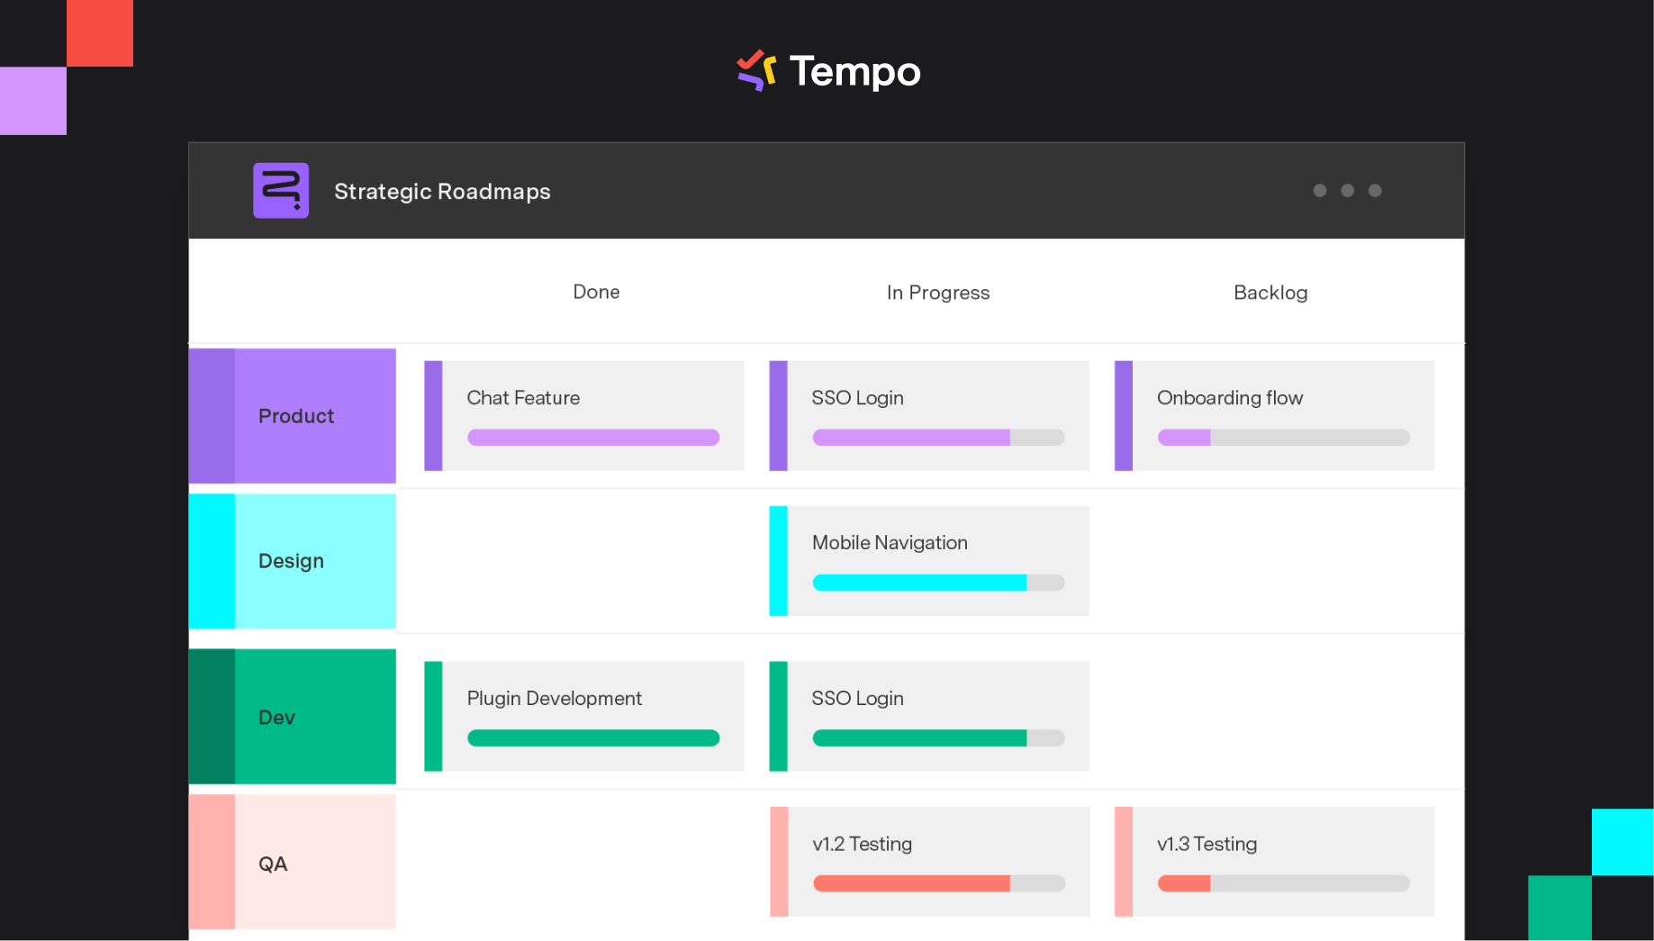Switch to the Done column
The image size is (1654, 941).
[x=596, y=292]
